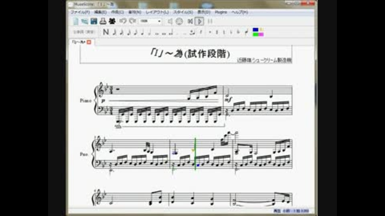385x216 pixels.
Task: Select the eighth note duration
Action: coord(136,32)
